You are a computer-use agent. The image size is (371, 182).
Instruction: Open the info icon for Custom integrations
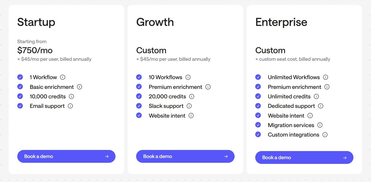pyautogui.click(x=325, y=135)
